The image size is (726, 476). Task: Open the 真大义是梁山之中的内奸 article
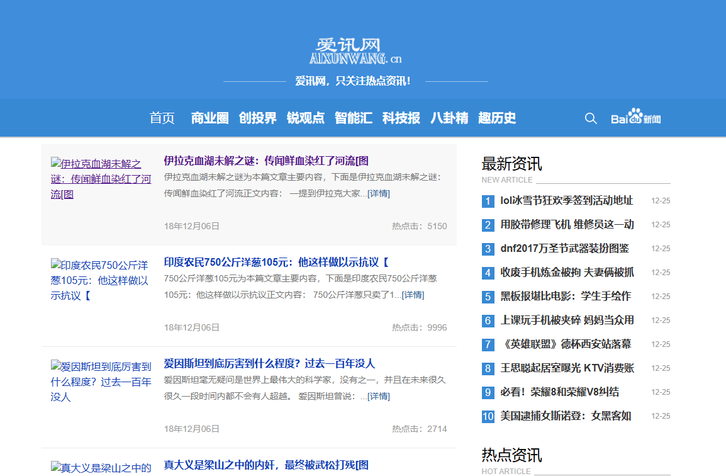coord(264,465)
